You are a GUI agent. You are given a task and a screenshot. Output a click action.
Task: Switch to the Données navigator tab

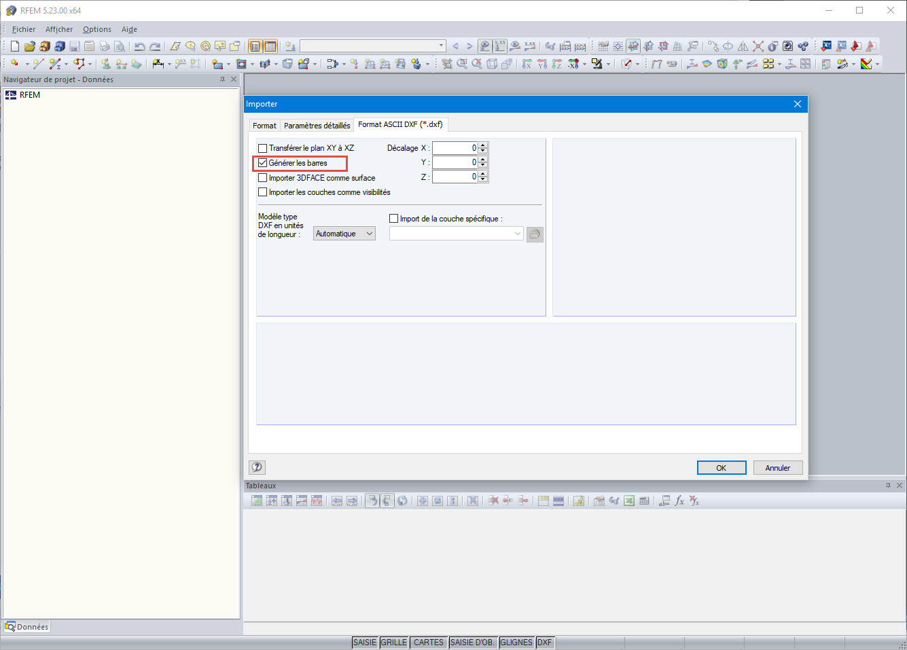[x=27, y=627]
